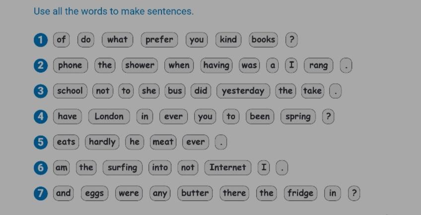Click the blue number 1 circle
This screenshot has height=215, width=421.
[41, 40]
